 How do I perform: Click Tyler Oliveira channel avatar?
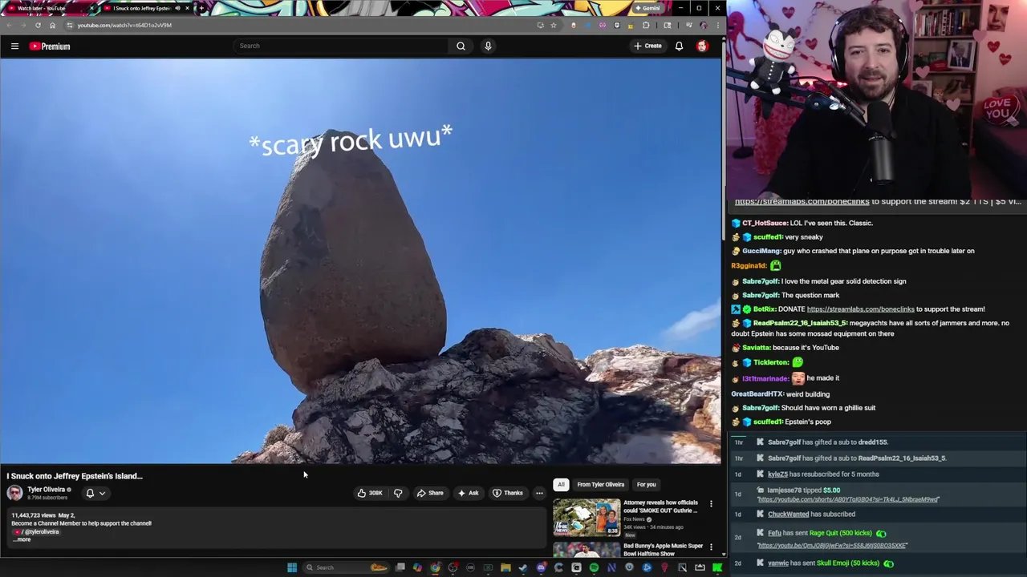coord(14,493)
